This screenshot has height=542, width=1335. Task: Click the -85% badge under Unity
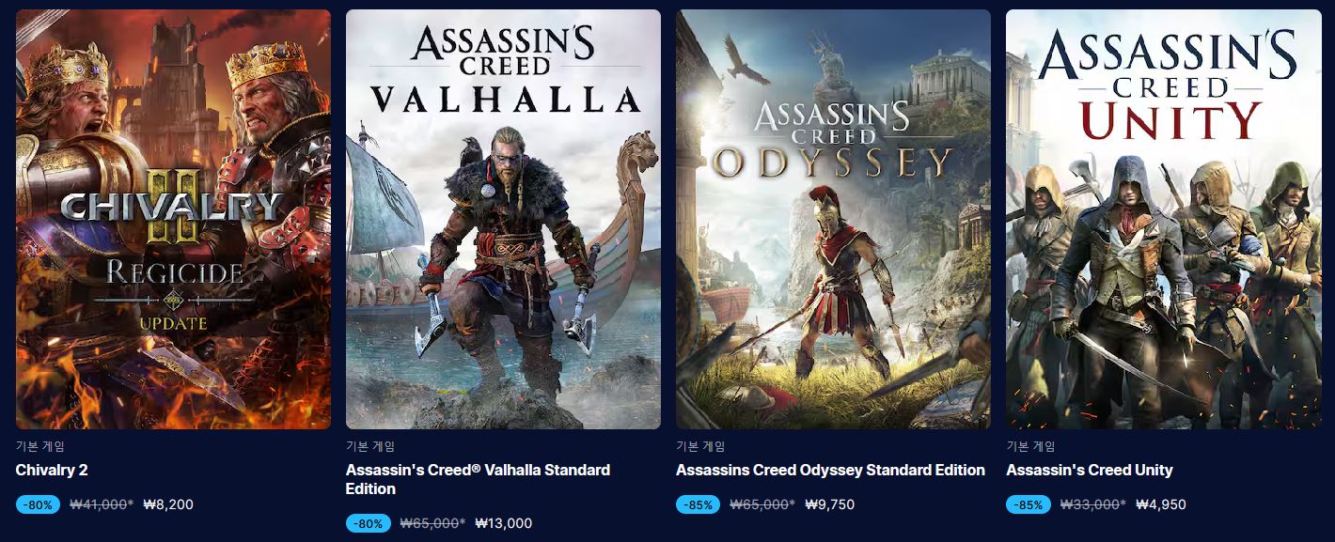click(1029, 504)
